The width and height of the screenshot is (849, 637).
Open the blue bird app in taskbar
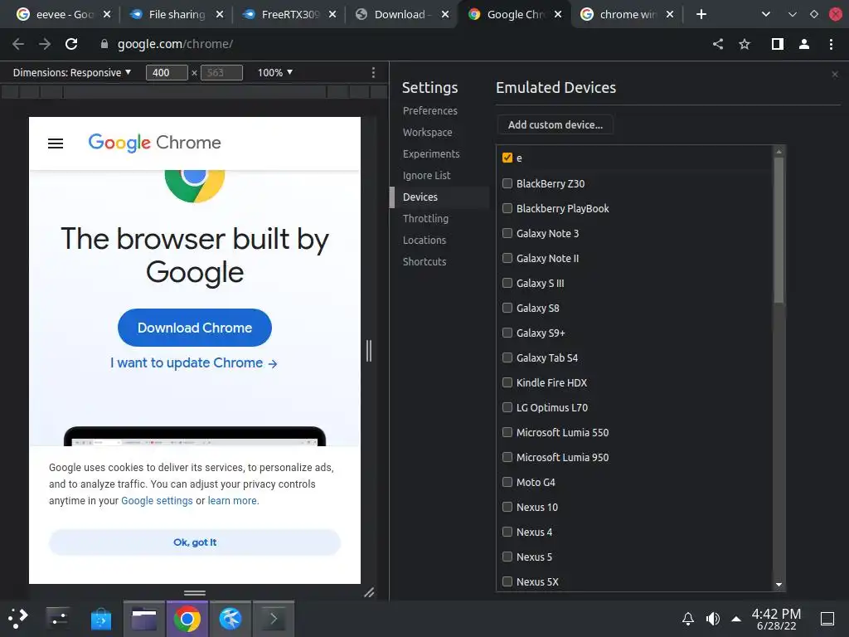tap(230, 619)
